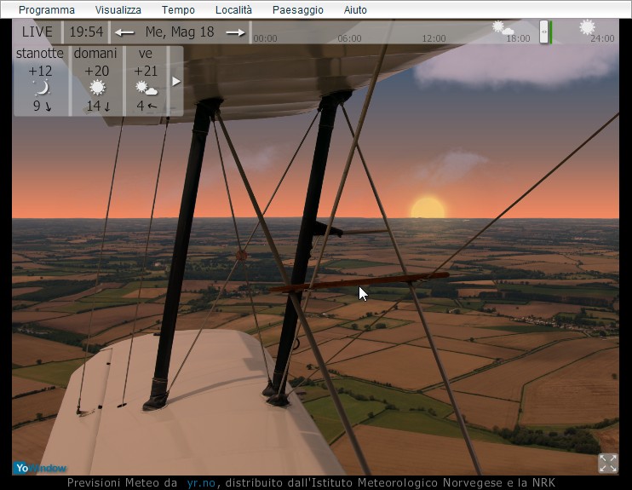Click the 19:54 time display

(x=86, y=32)
